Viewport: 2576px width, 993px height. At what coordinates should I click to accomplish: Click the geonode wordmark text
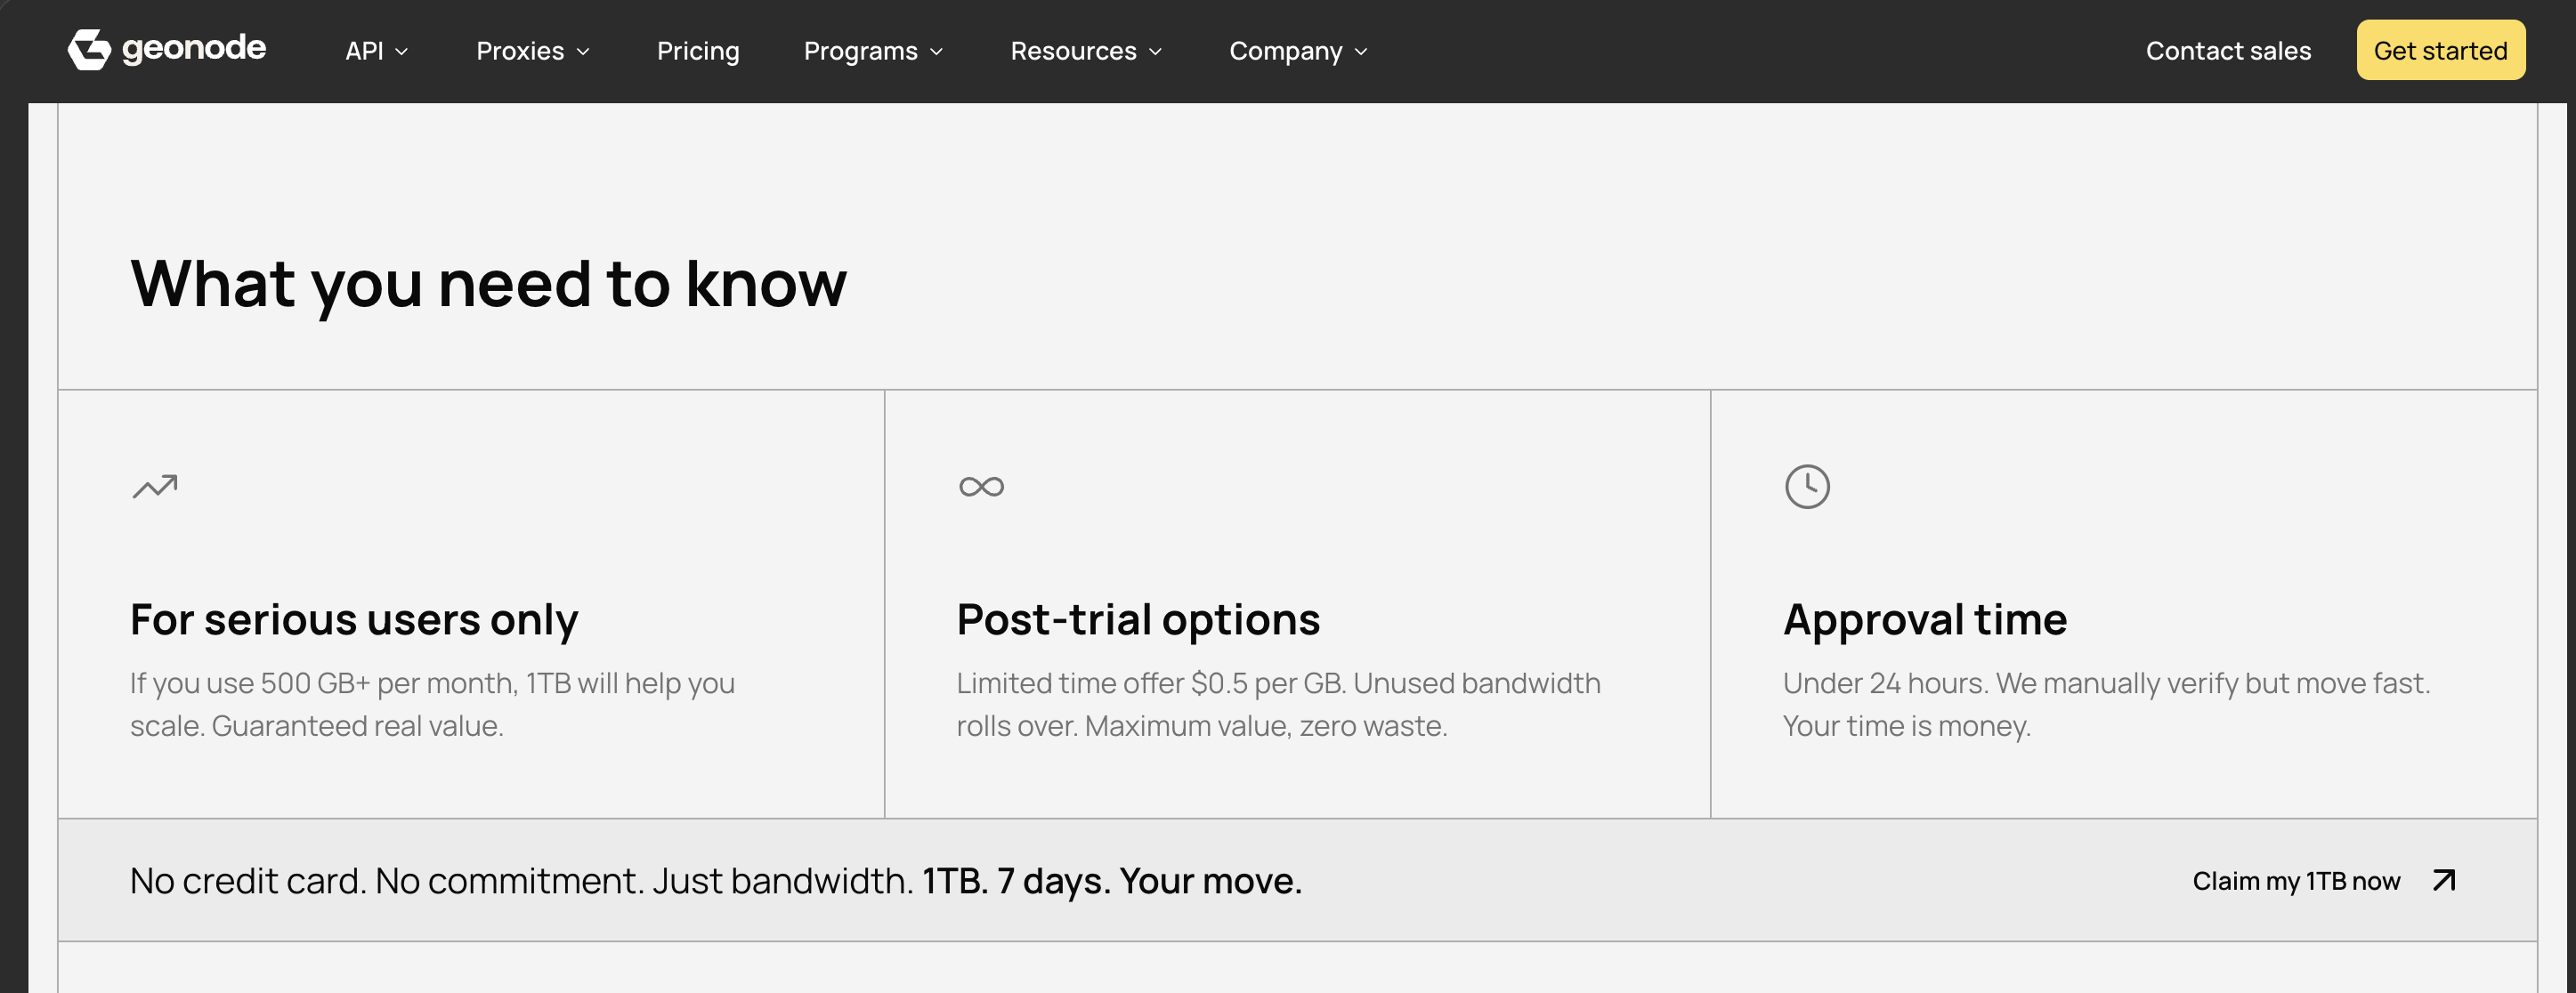tap(194, 48)
